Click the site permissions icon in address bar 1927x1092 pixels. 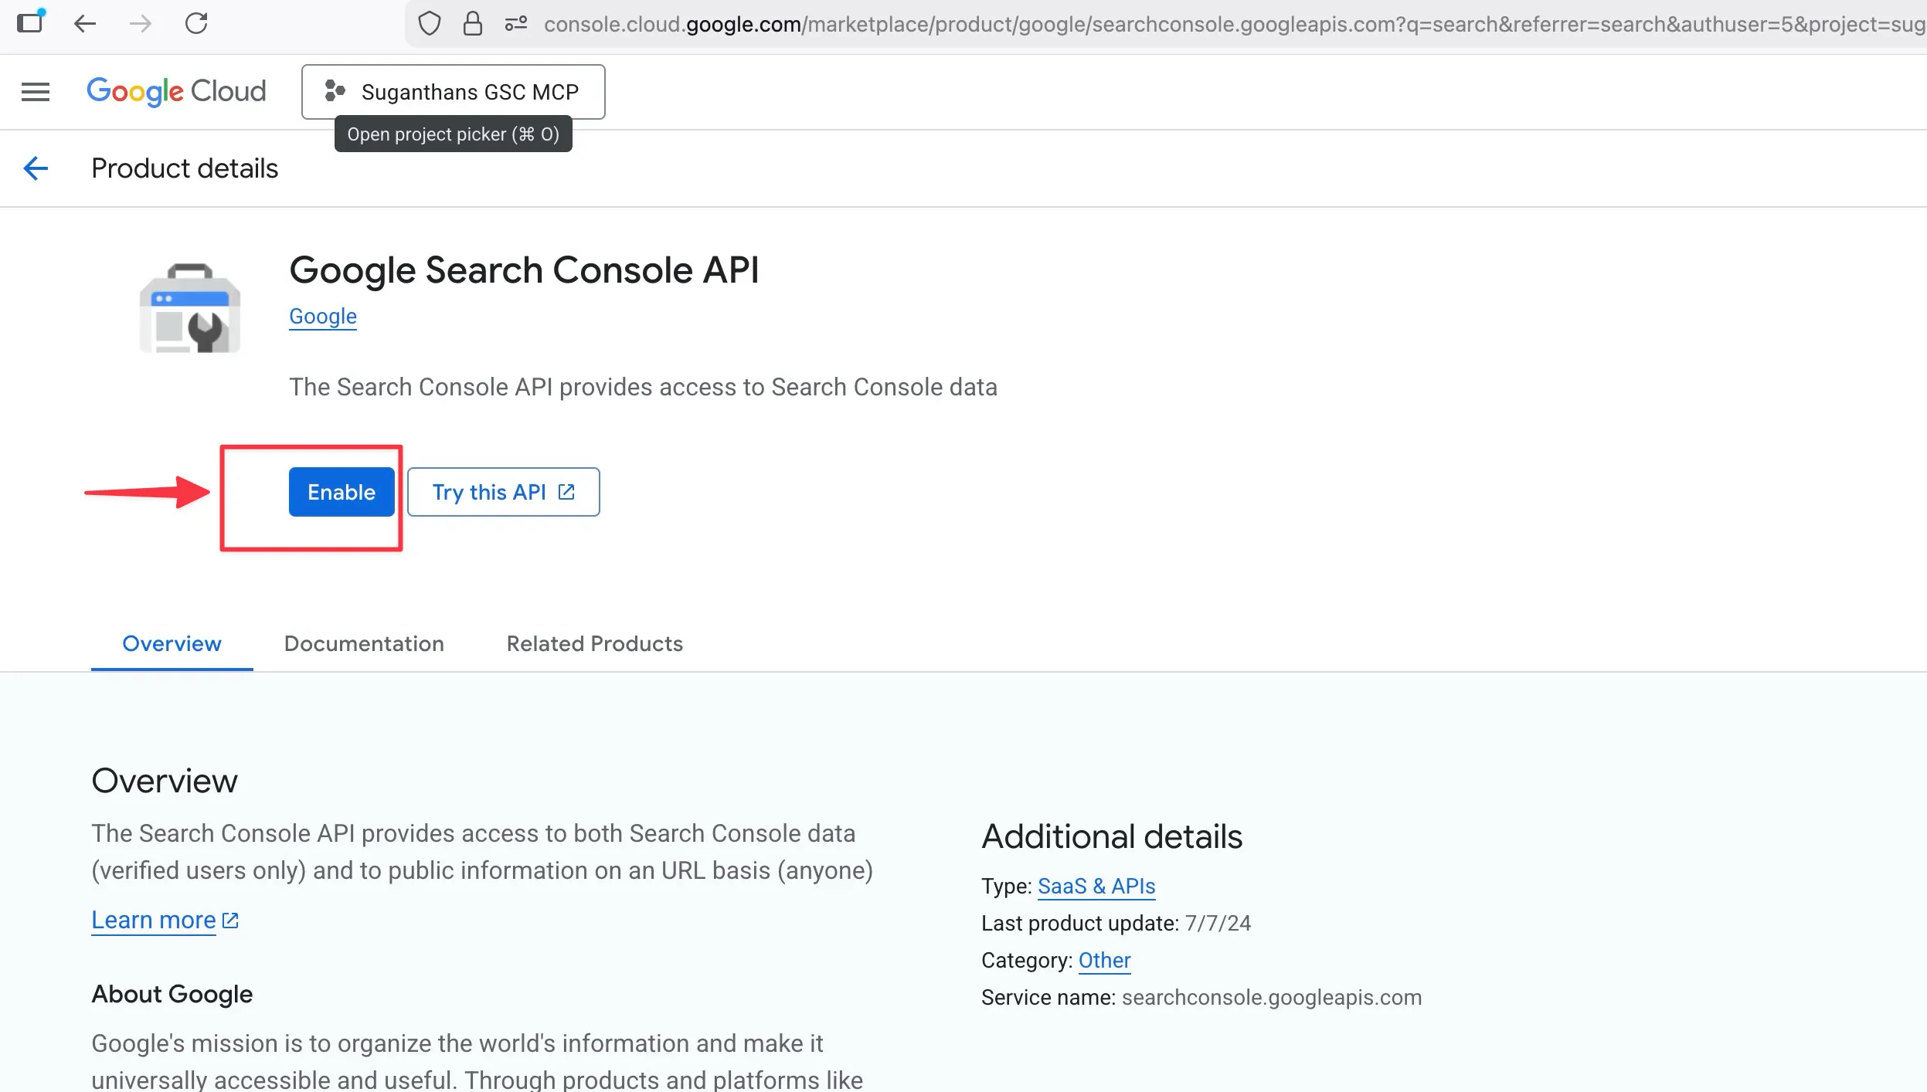point(515,24)
